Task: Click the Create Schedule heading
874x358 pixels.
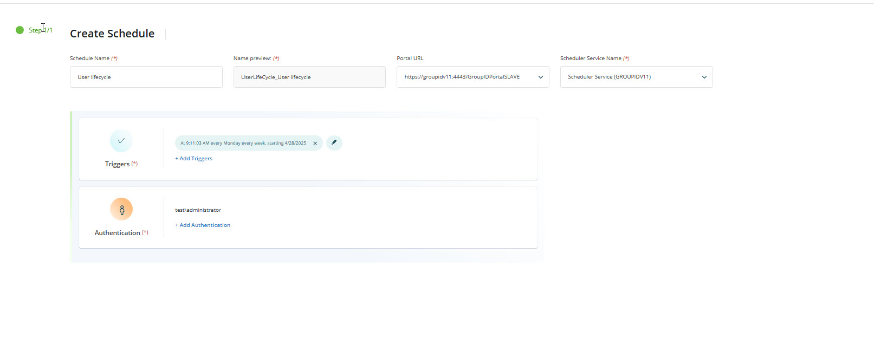Action: (112, 34)
